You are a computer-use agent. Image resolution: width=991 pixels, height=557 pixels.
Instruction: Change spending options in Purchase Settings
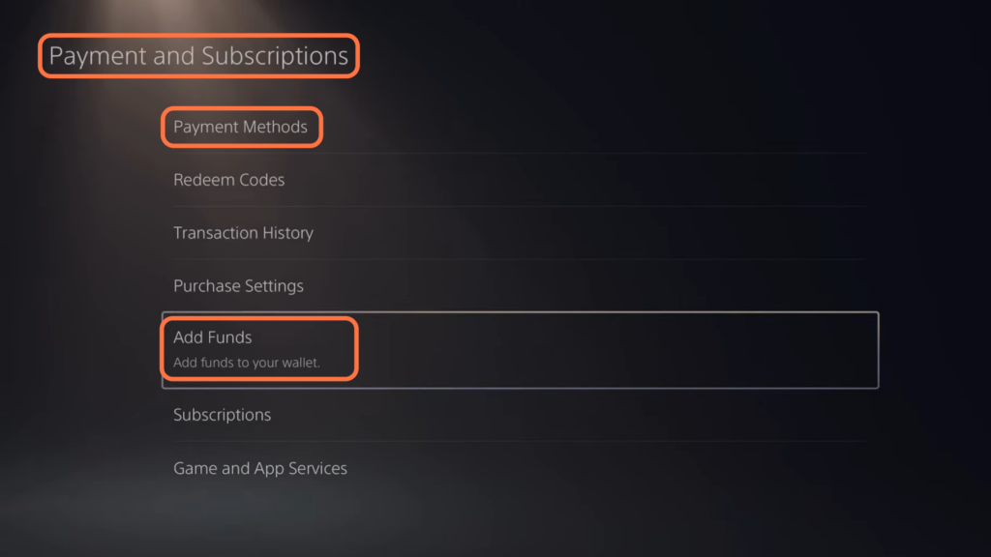[520, 286]
